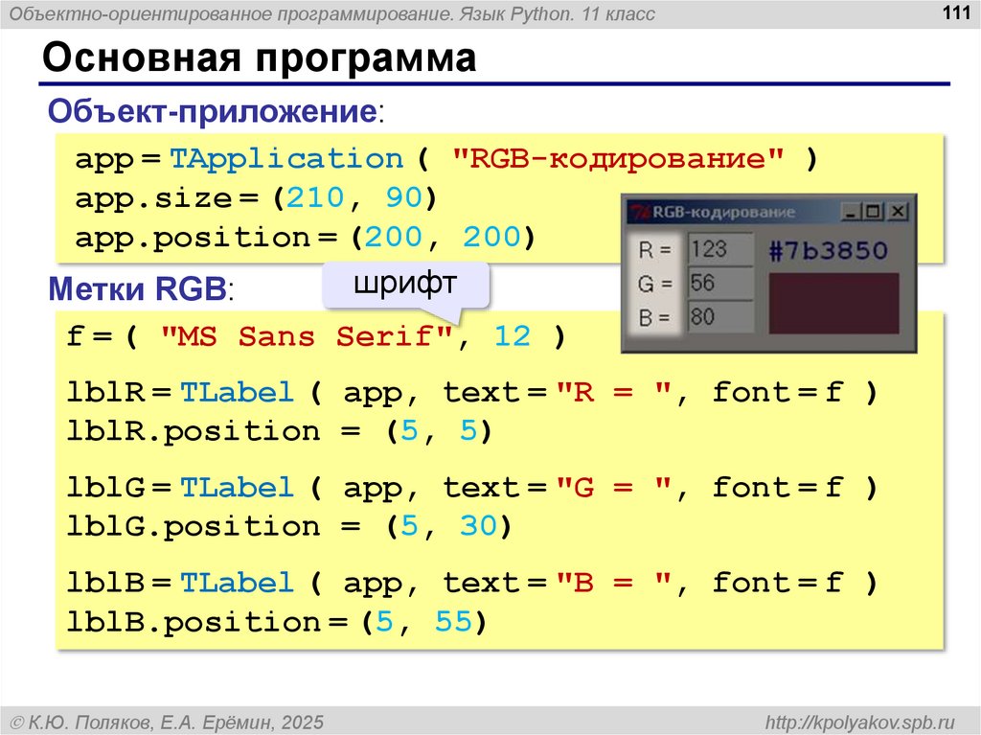Click the TLabel class name in lblB line
This screenshot has width=981, height=735.
(238, 583)
